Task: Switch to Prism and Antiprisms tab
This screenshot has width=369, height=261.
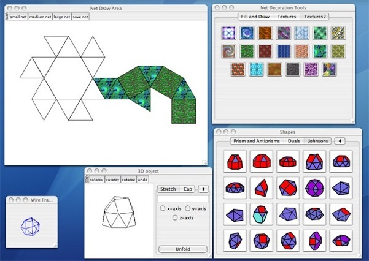Action: (x=257, y=141)
